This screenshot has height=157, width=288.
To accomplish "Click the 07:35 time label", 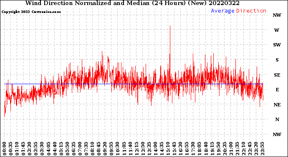I will point(86,149).
